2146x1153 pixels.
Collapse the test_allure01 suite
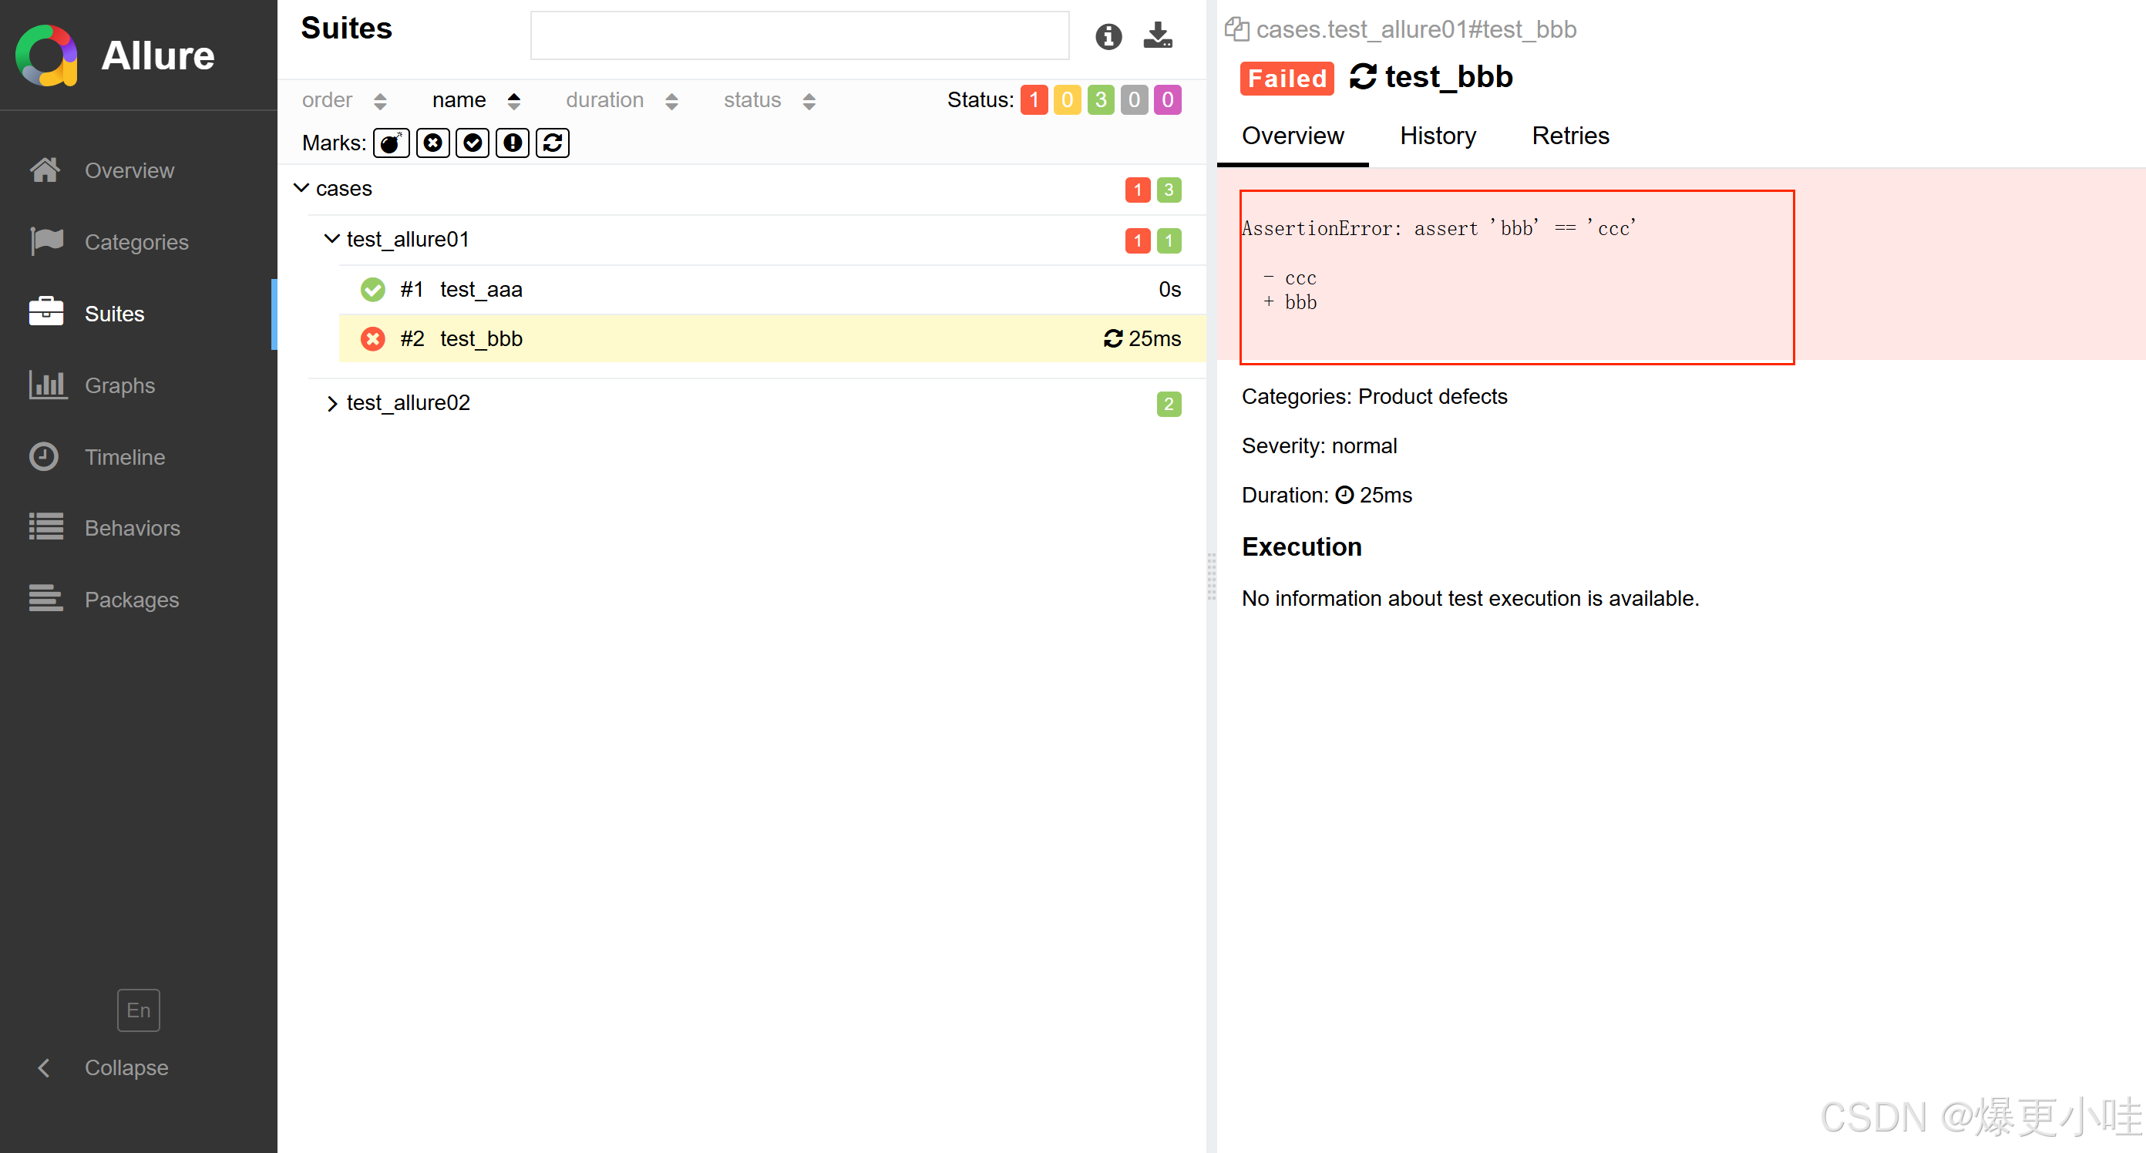click(x=331, y=240)
